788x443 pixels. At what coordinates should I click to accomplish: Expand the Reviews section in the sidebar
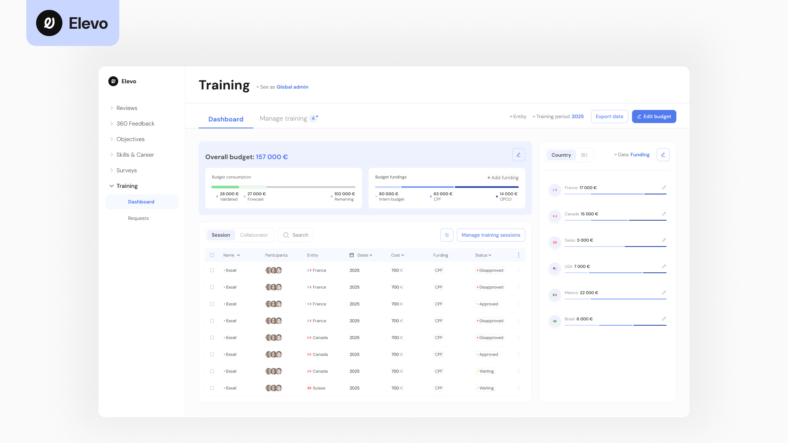click(x=127, y=108)
